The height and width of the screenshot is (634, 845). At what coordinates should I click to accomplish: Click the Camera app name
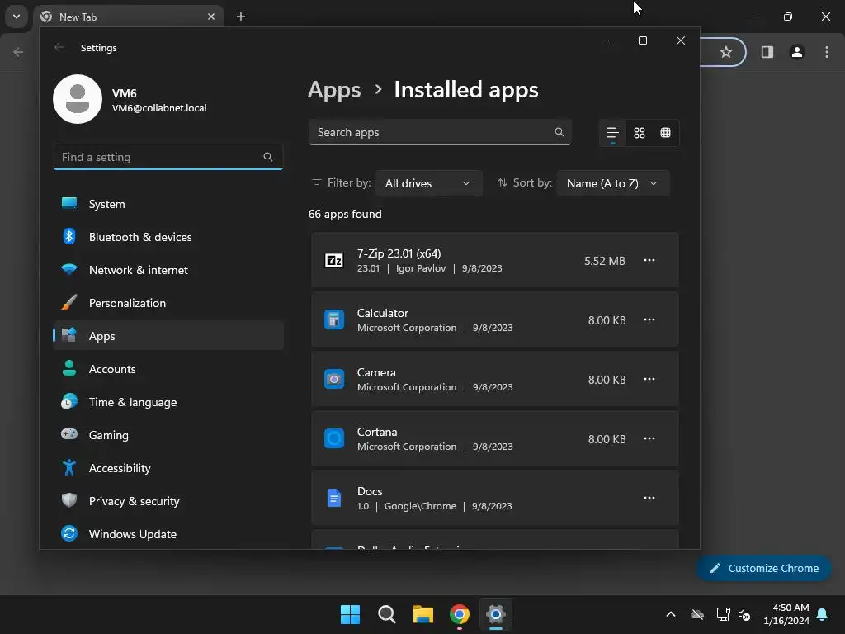click(x=376, y=372)
